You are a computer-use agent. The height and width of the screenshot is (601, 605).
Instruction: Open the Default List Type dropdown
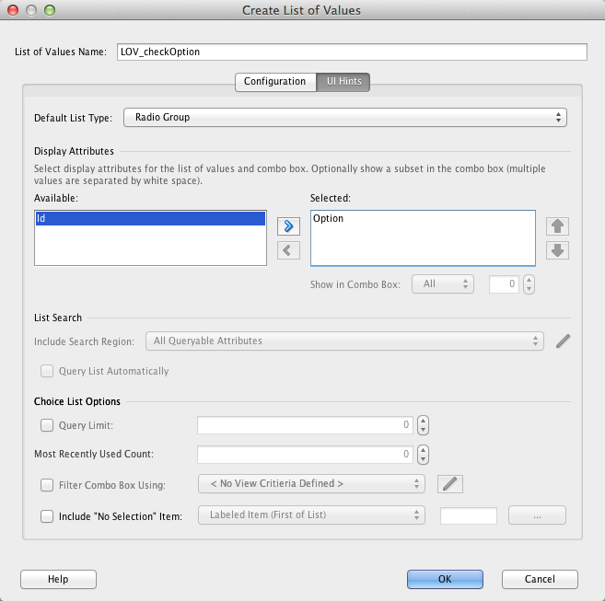coord(345,117)
